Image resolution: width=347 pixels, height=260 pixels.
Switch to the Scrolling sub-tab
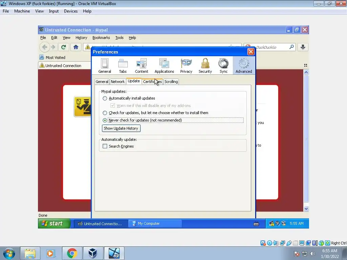pos(171,82)
